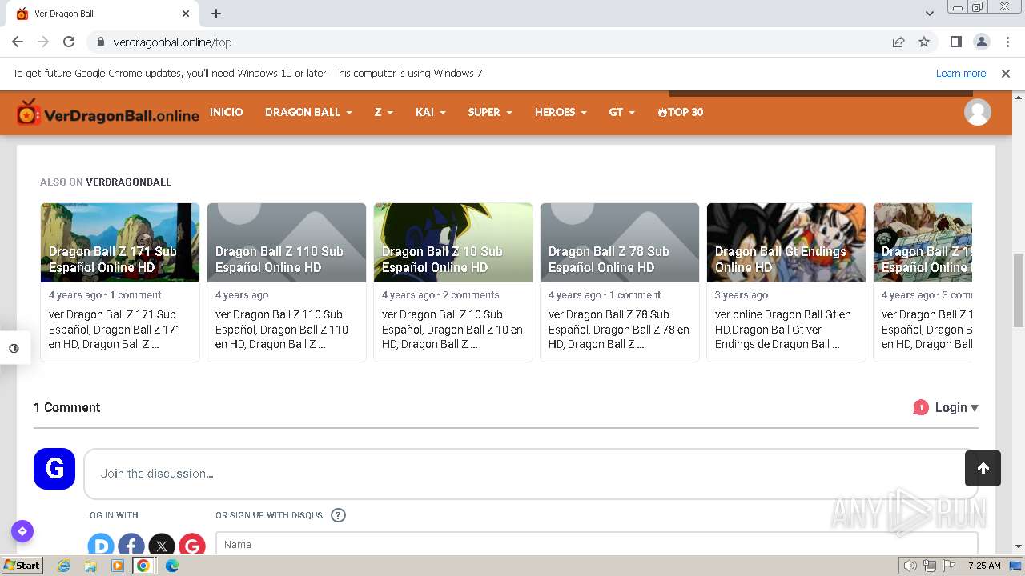Open the Disqus Login dropdown
The image size is (1025, 576).
click(956, 407)
